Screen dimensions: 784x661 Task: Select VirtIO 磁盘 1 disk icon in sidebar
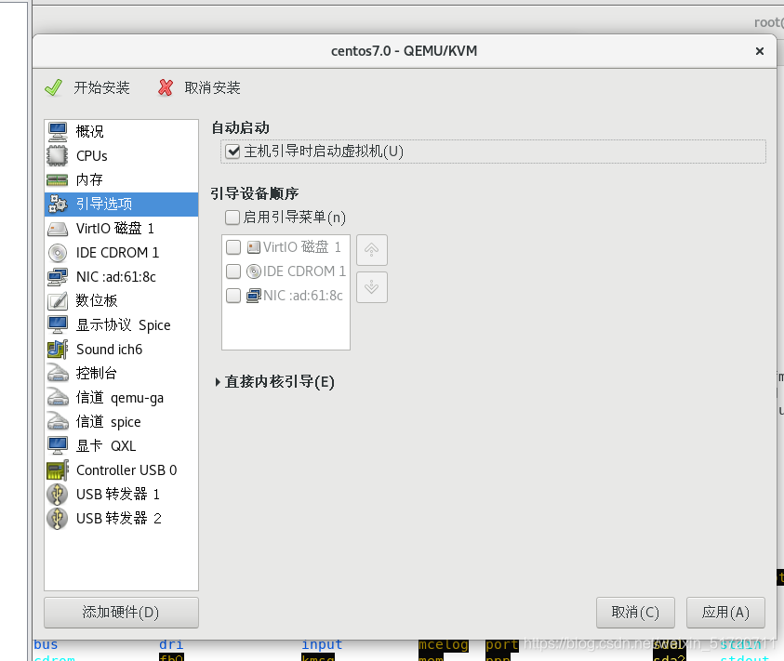pyautogui.click(x=58, y=229)
